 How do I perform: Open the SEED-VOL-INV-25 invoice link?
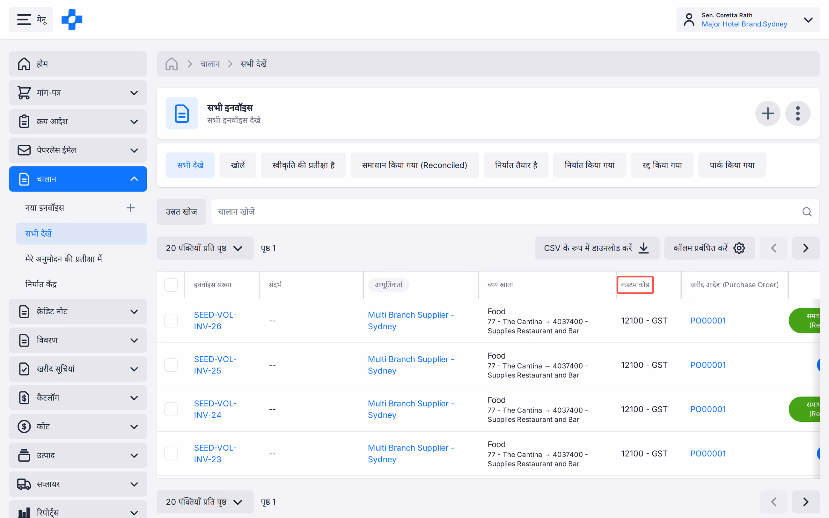(215, 365)
